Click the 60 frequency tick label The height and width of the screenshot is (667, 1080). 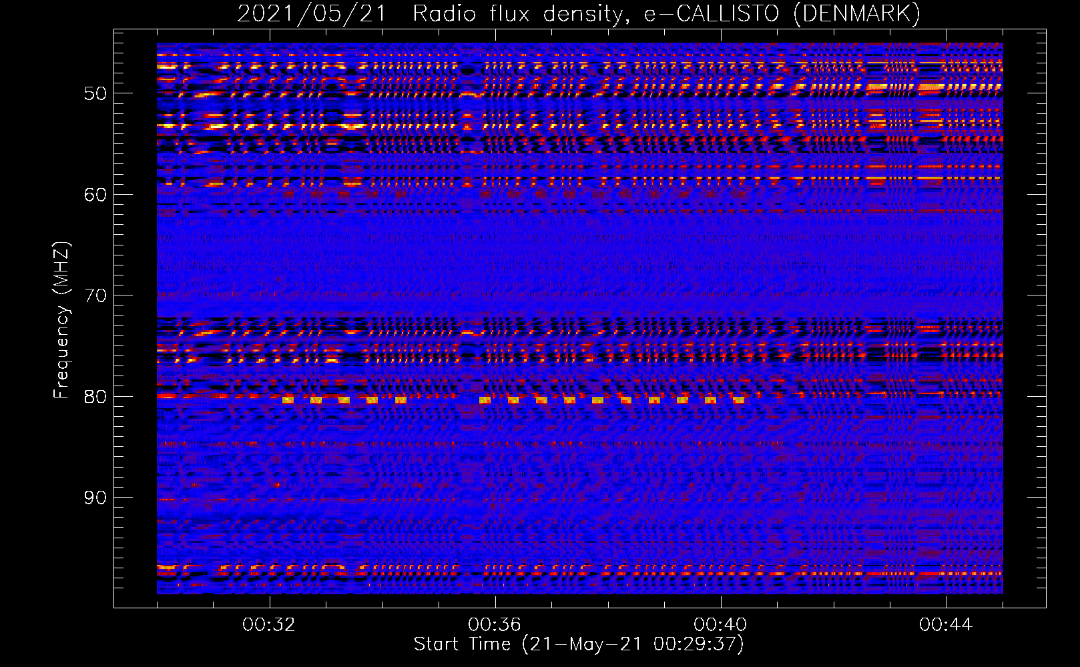click(x=95, y=195)
